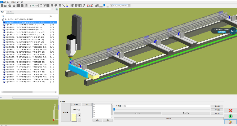
Task: Click the search magnifier icon above the left panel
Action: [x=57, y=9]
